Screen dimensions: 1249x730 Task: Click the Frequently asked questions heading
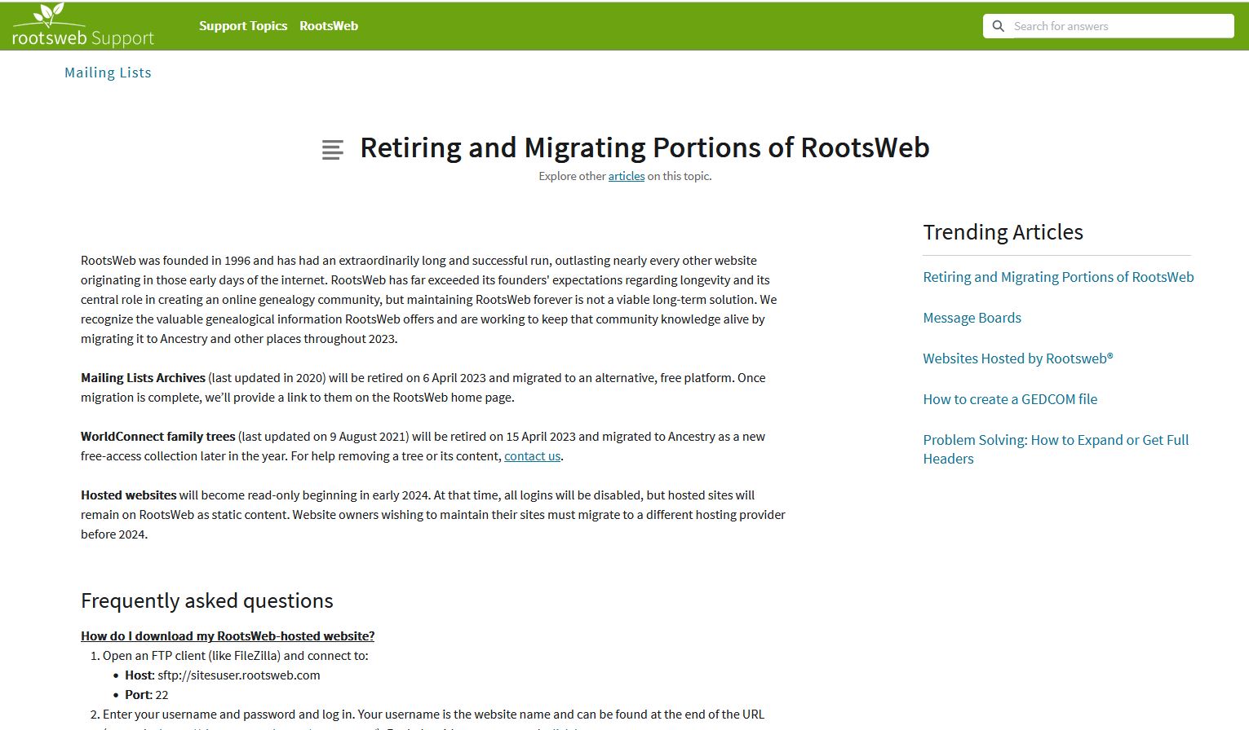pos(207,601)
